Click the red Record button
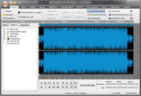Screen dimensions: 141x96 pos(49,87)
